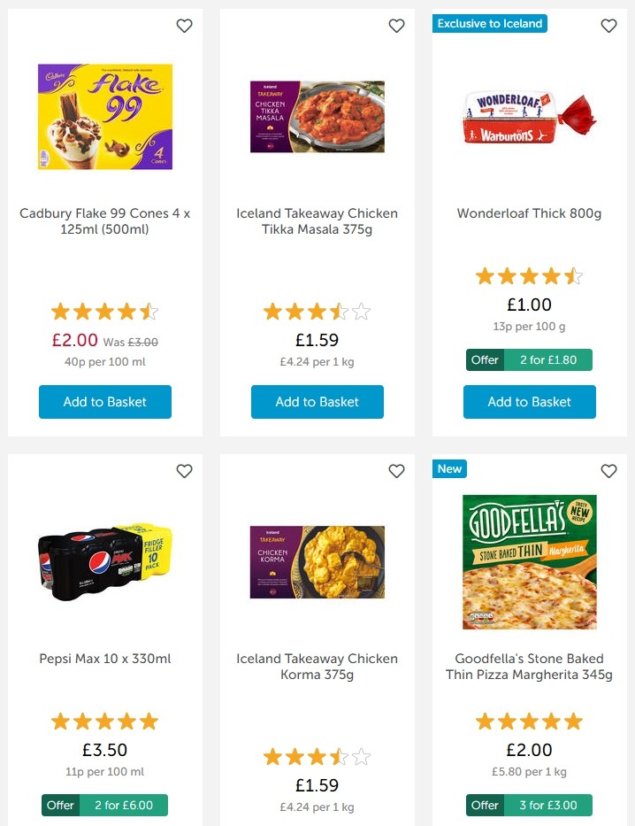635x826 pixels.
Task: Add Cadbury Flake 99 Cones to basket
Action: (x=104, y=401)
